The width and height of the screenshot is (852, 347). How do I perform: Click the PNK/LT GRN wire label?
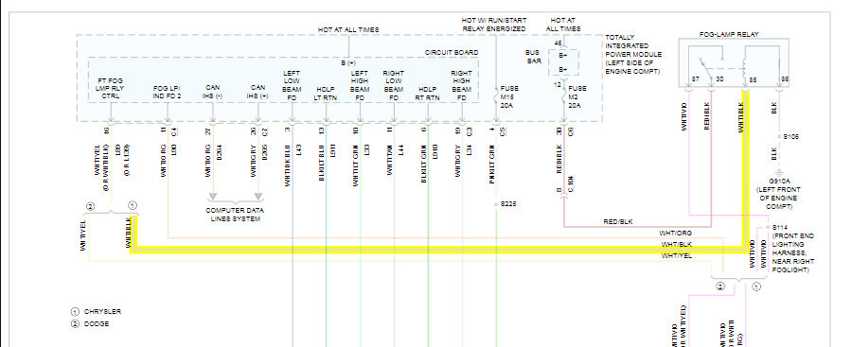(x=491, y=164)
